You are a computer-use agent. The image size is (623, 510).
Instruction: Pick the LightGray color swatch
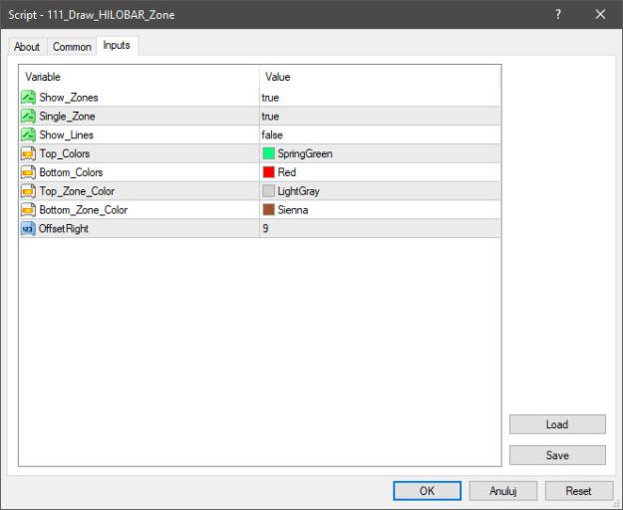coord(268,191)
